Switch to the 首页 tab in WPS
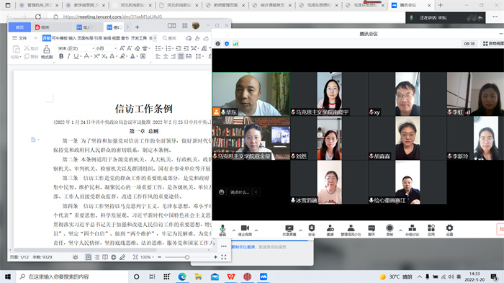 point(19,27)
